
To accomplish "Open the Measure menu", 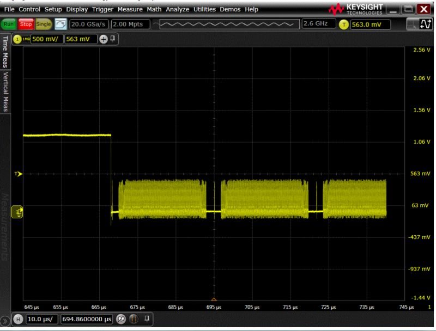I will pyautogui.click(x=130, y=9).
